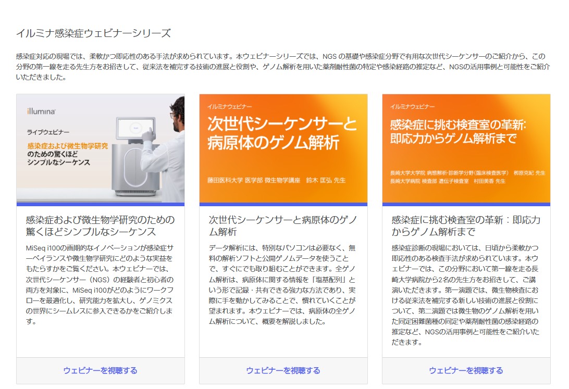
Task: Click speaker name 鈴木 匡弘 先生 on the middle banner
Action: tap(325, 181)
